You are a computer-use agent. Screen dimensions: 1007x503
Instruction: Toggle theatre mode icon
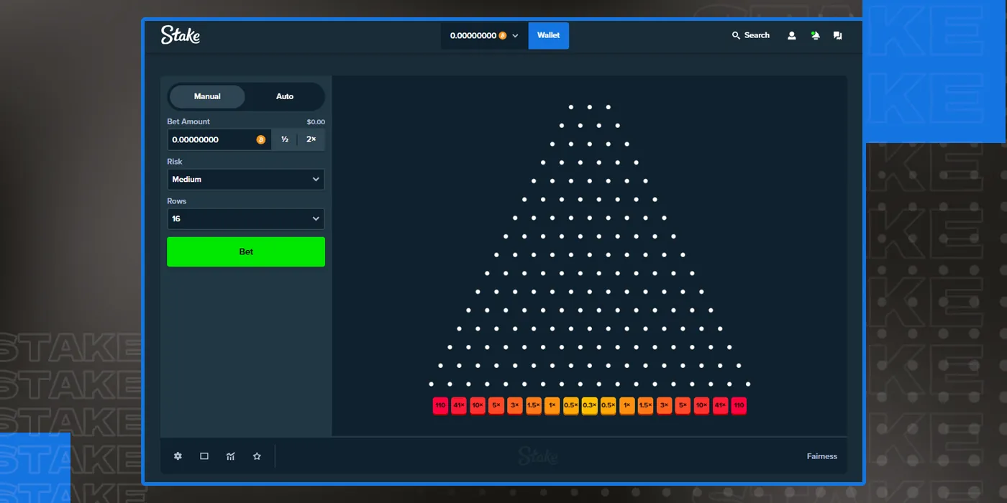click(x=204, y=456)
